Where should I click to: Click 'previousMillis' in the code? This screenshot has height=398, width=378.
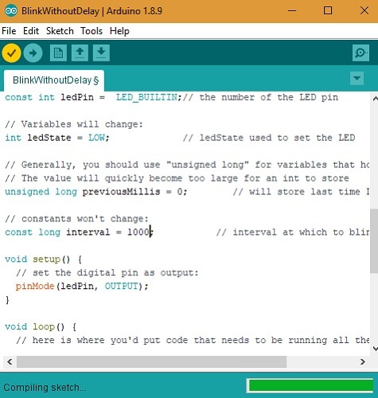tap(121, 192)
